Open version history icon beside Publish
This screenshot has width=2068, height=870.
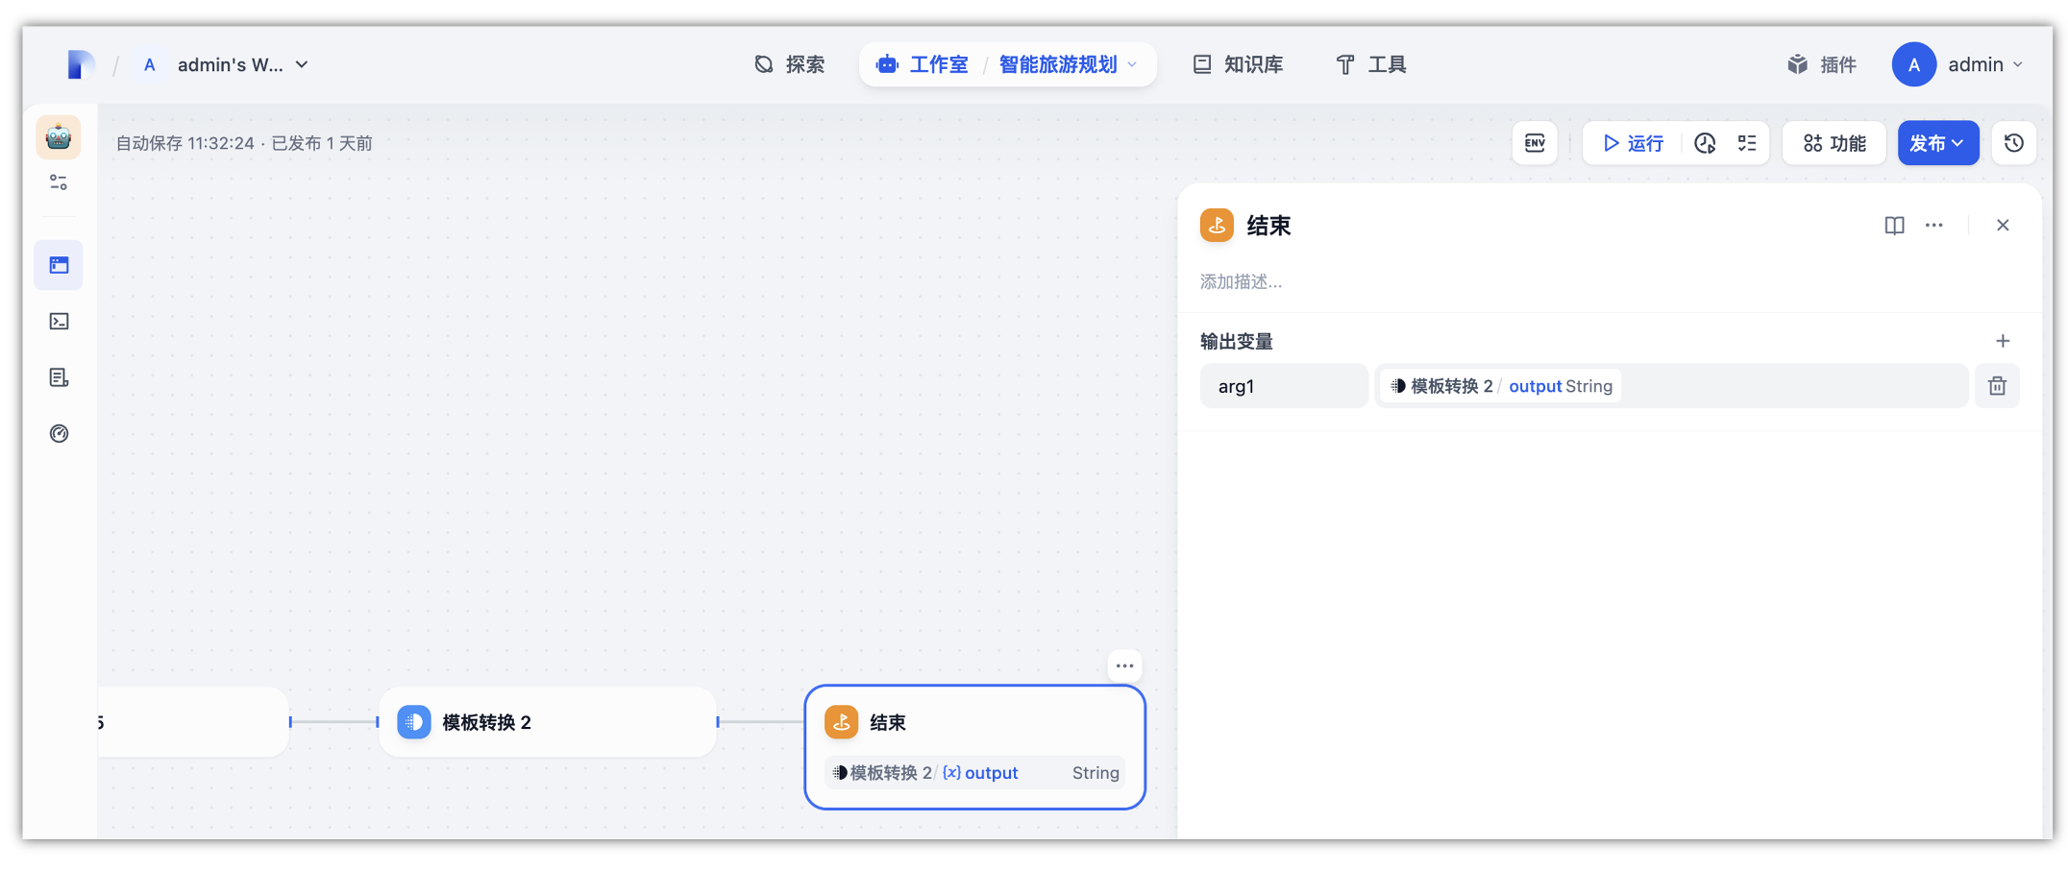[2014, 143]
